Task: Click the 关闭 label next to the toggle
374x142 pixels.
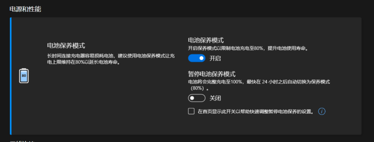Action: [x=215, y=98]
